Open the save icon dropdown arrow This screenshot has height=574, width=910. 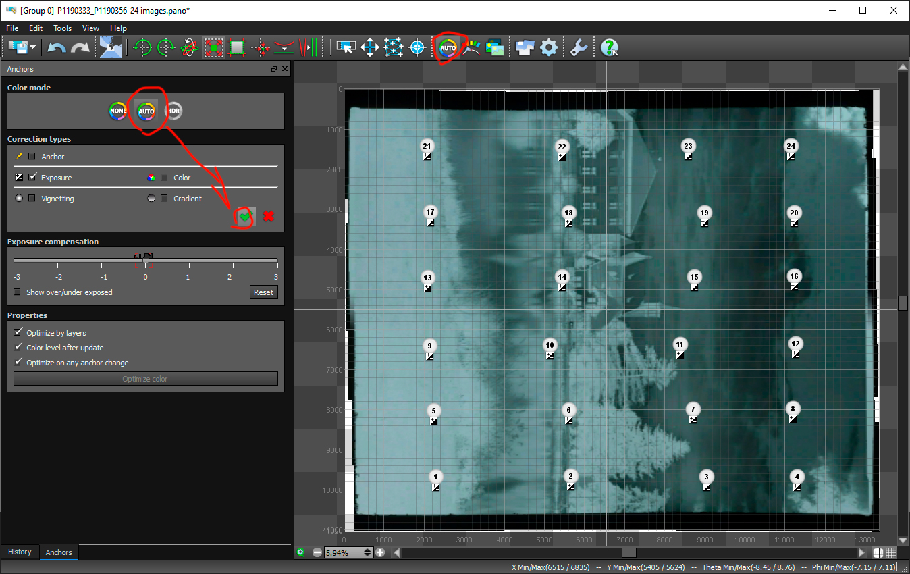tap(32, 47)
